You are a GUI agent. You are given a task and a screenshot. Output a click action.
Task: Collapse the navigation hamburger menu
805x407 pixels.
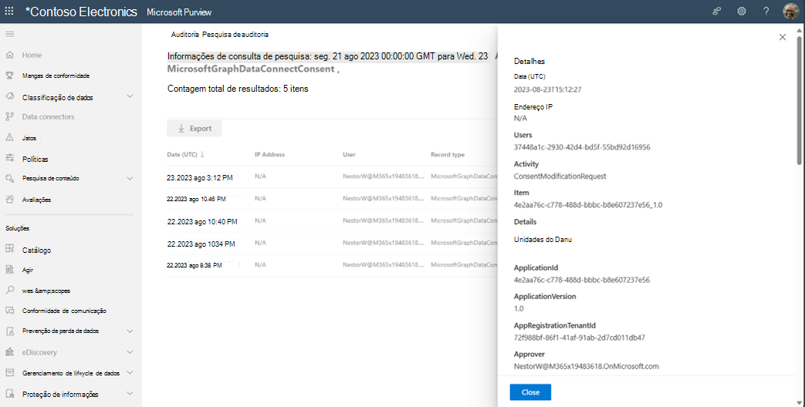point(10,34)
